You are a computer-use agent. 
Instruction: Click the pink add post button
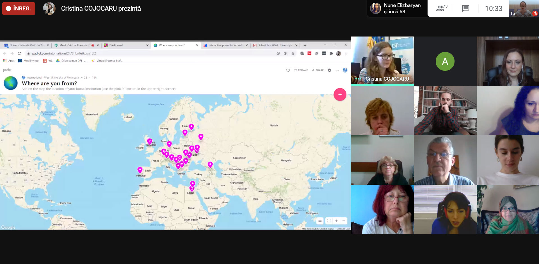pos(340,95)
